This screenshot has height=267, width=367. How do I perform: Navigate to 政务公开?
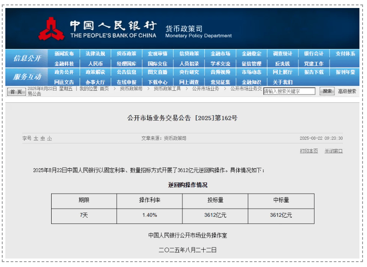[x=64, y=72]
